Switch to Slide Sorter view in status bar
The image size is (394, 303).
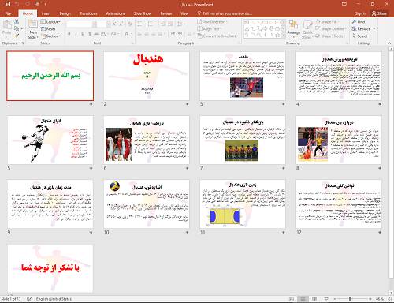[x=303, y=299]
